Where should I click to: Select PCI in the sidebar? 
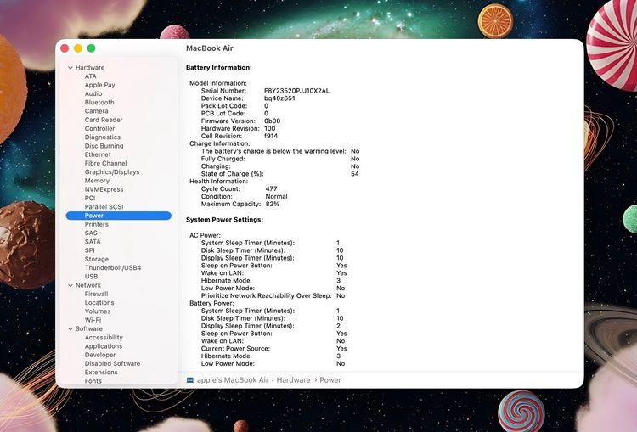click(x=90, y=198)
